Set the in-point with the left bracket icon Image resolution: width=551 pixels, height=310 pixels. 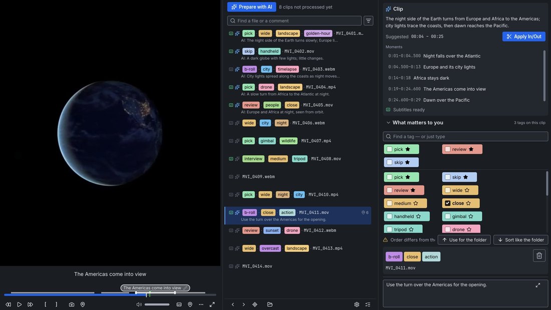point(45,304)
